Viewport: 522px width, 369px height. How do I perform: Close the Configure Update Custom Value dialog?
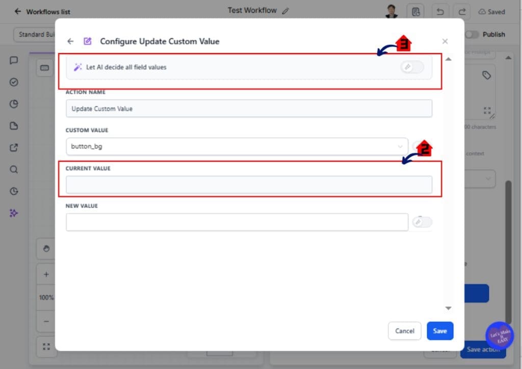[445, 41]
